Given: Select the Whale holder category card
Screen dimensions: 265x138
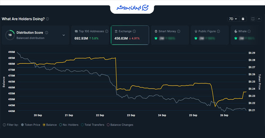Looking at the screenshot, I should tap(245, 35).
